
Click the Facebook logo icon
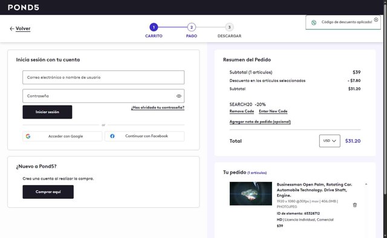point(112,136)
